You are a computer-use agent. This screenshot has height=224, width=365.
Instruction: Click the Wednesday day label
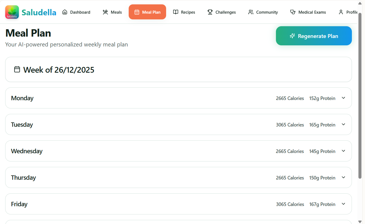pos(27,151)
